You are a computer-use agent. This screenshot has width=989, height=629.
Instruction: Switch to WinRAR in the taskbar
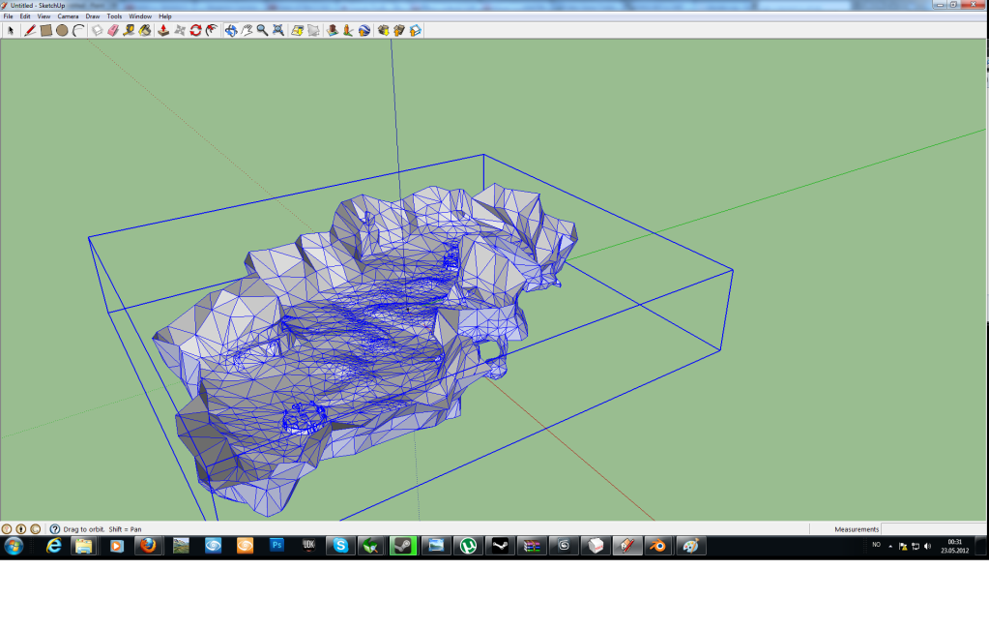click(x=532, y=546)
